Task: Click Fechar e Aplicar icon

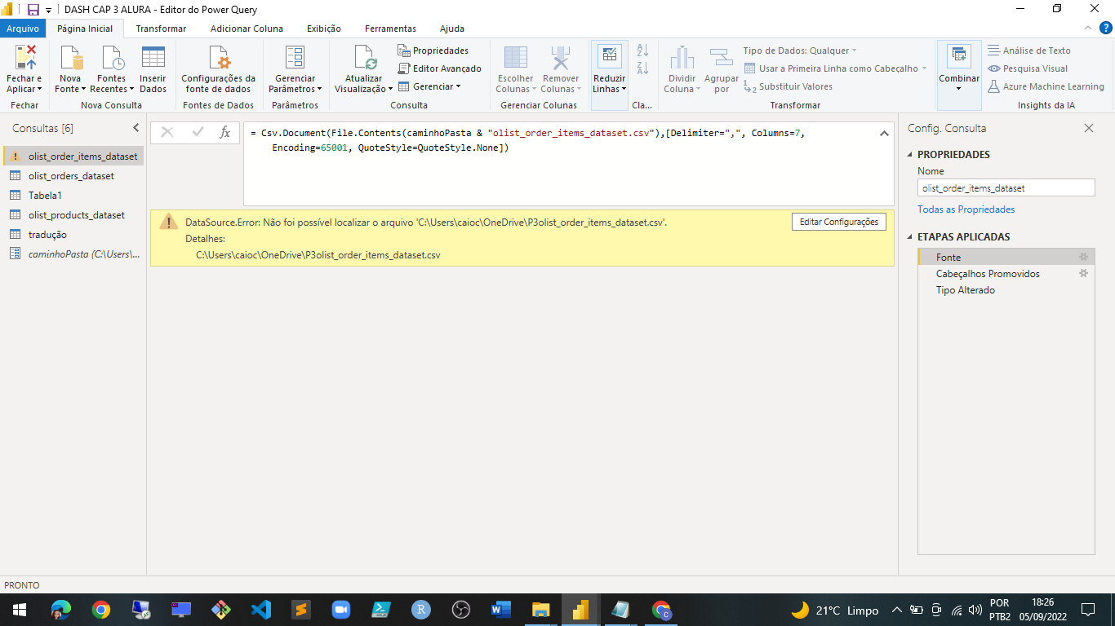Action: coord(24,59)
